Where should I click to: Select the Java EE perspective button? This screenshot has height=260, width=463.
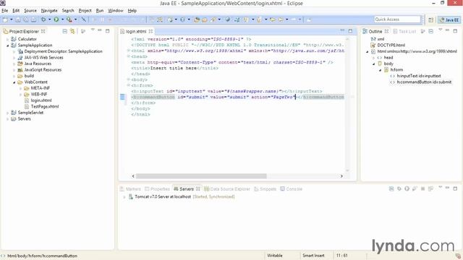point(449,19)
